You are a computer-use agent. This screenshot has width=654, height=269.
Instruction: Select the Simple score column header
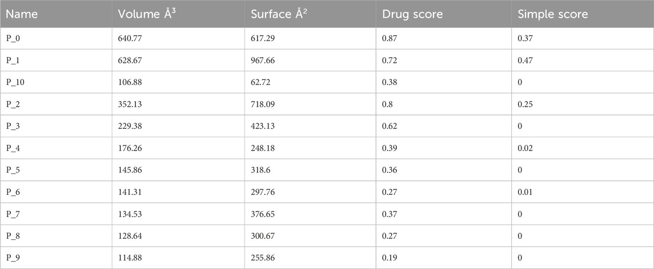coord(553,14)
